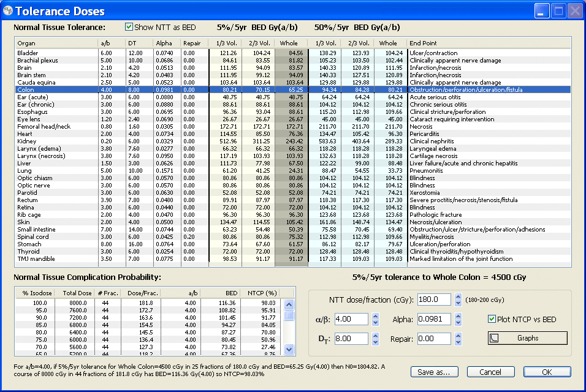Select the Rectum row
This screenshot has width=586, height=392.
click(x=293, y=200)
